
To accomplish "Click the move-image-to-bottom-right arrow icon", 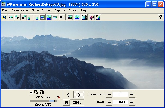I will click(36, 17).
